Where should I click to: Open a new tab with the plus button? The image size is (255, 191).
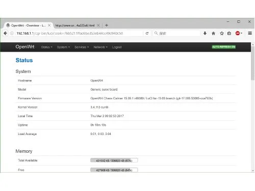pyautogui.click(x=107, y=25)
